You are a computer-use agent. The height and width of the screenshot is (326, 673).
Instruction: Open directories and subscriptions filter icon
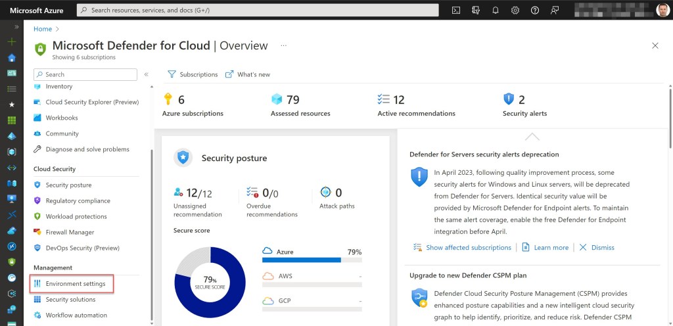(x=476, y=10)
